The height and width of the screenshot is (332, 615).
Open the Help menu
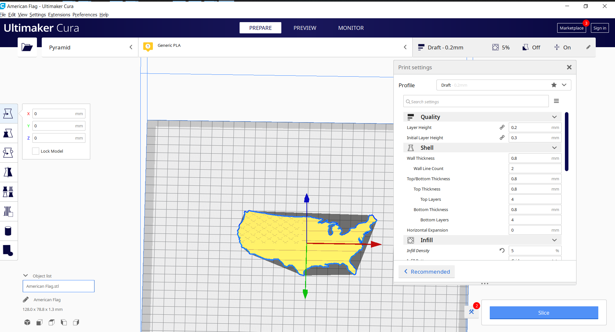(x=104, y=15)
